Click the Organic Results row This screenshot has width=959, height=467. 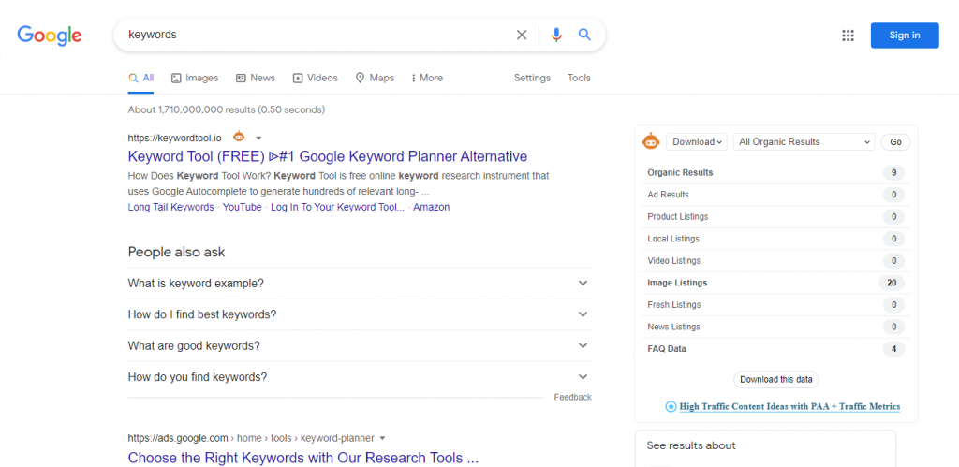775,173
